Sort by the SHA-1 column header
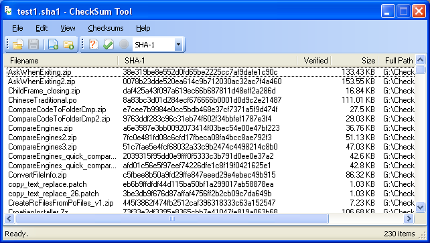Viewport: 430px width, 243px height. (208, 60)
